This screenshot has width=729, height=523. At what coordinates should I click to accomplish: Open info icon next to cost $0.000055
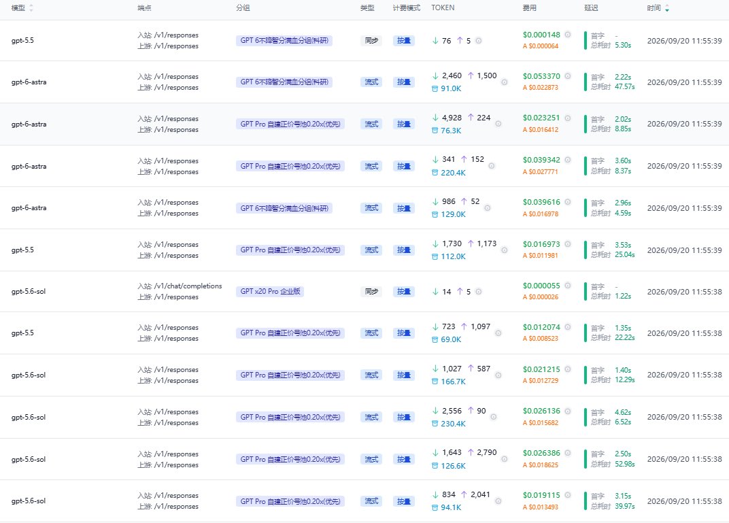coord(568,286)
